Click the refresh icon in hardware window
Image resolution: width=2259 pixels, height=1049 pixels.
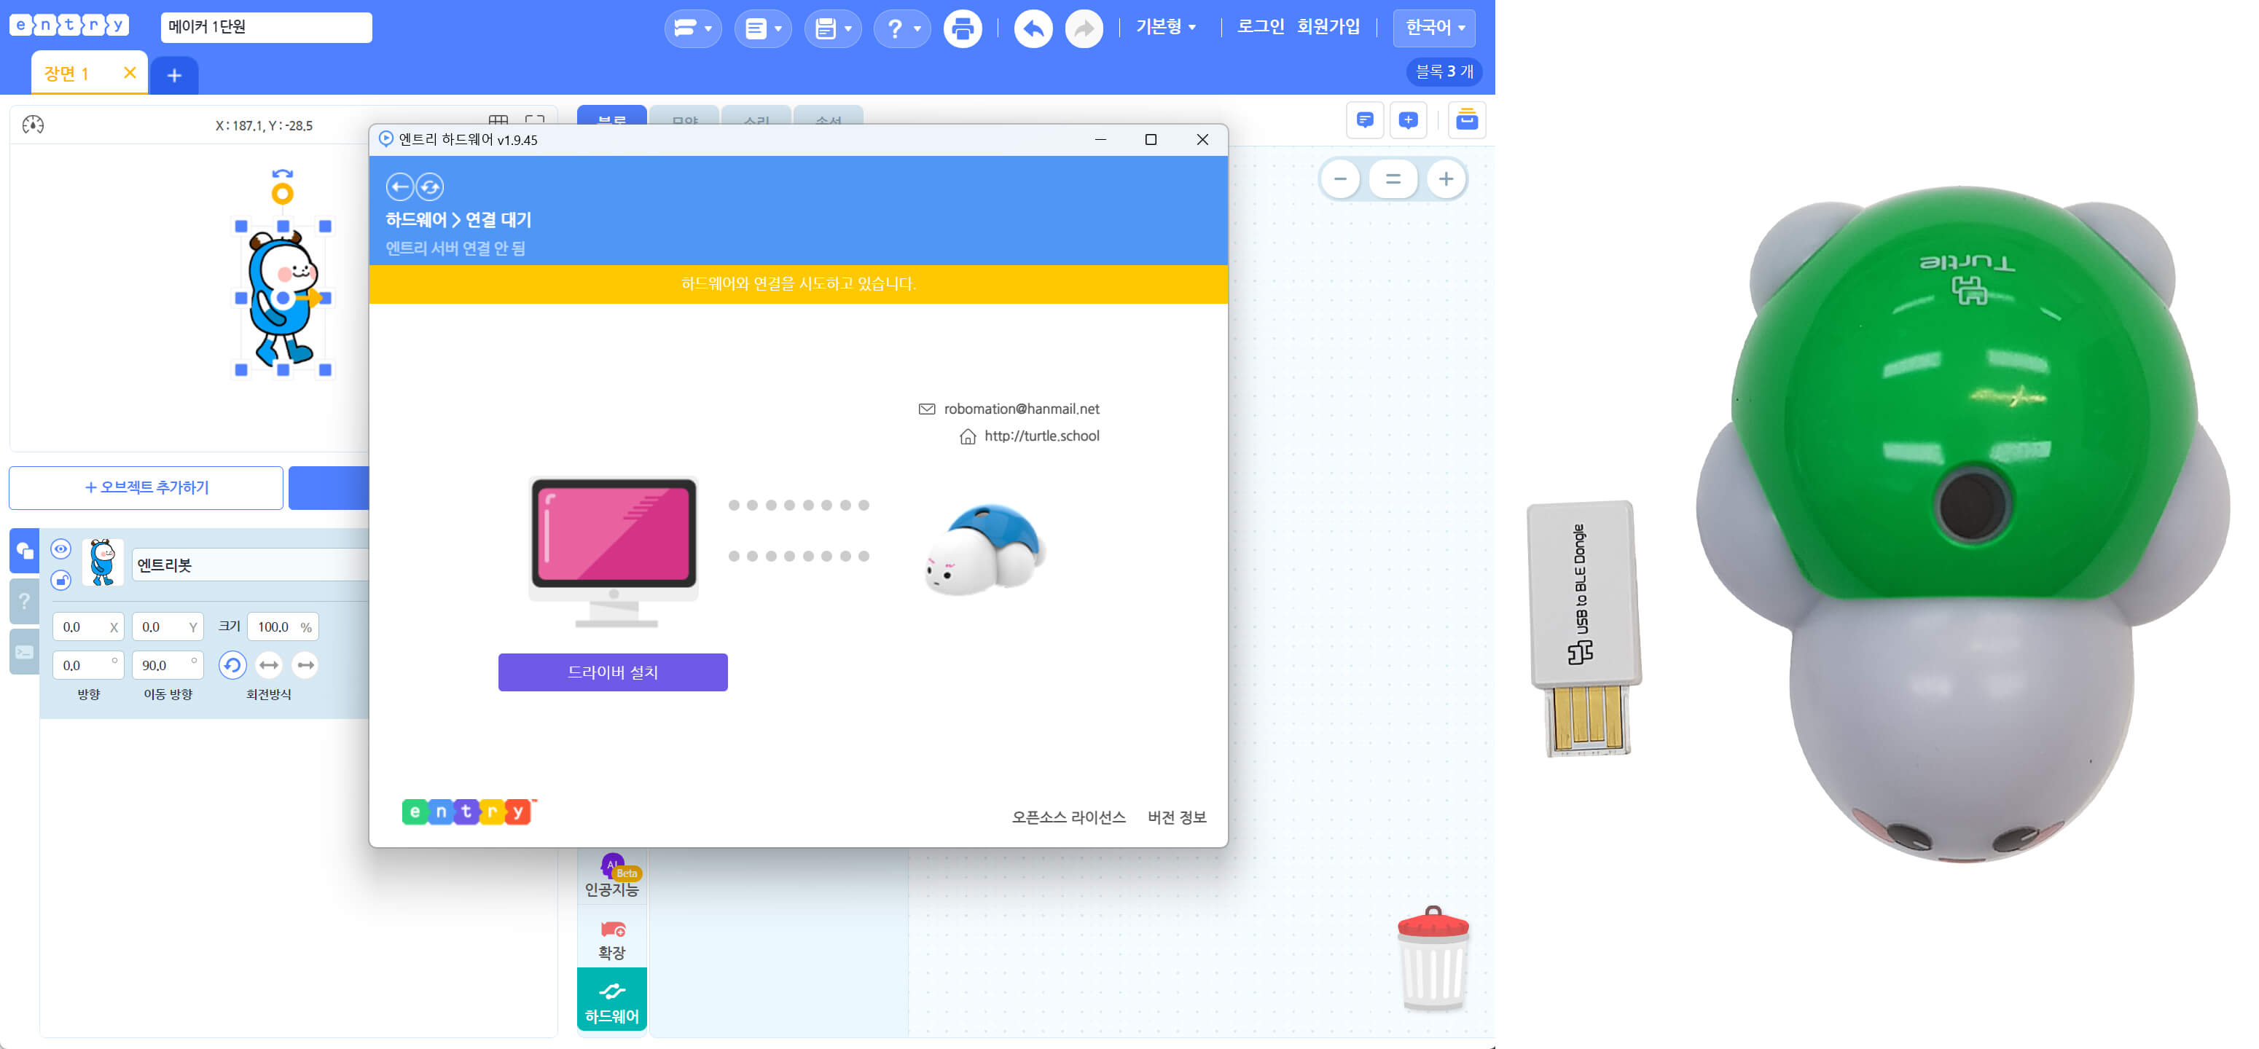click(430, 186)
